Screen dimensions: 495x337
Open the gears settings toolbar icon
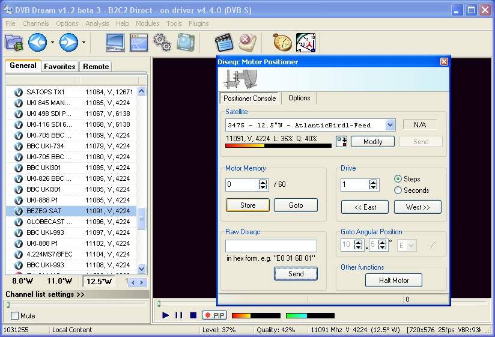162,42
